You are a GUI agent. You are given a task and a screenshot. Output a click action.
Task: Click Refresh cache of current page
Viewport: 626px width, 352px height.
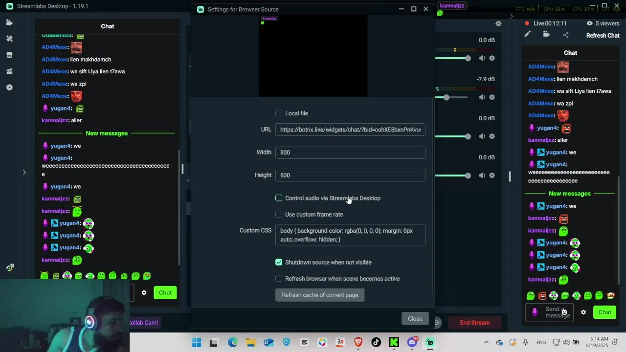pyautogui.click(x=320, y=295)
